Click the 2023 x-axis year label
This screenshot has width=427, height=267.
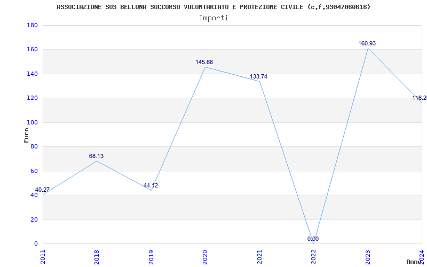368,257
